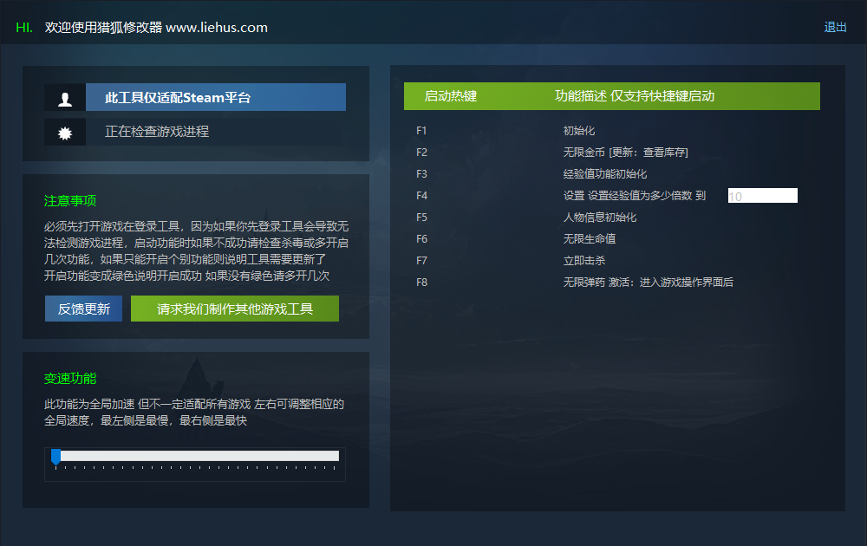Click the 变速功能 speed slider track

[x=194, y=456]
